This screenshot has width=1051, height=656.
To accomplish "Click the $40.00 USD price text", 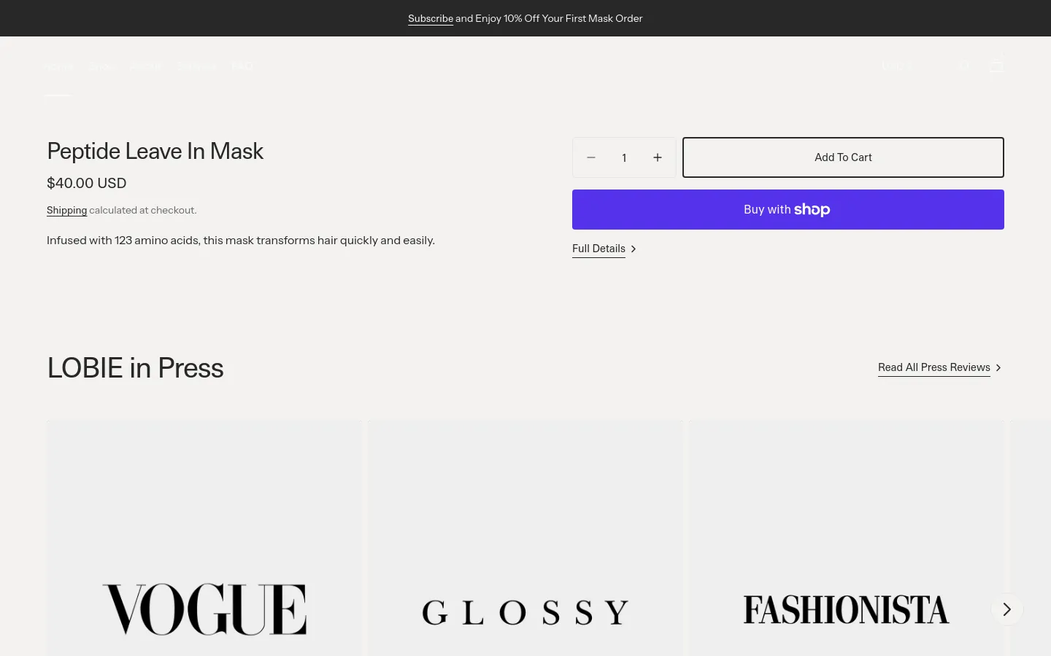I will point(86,183).
